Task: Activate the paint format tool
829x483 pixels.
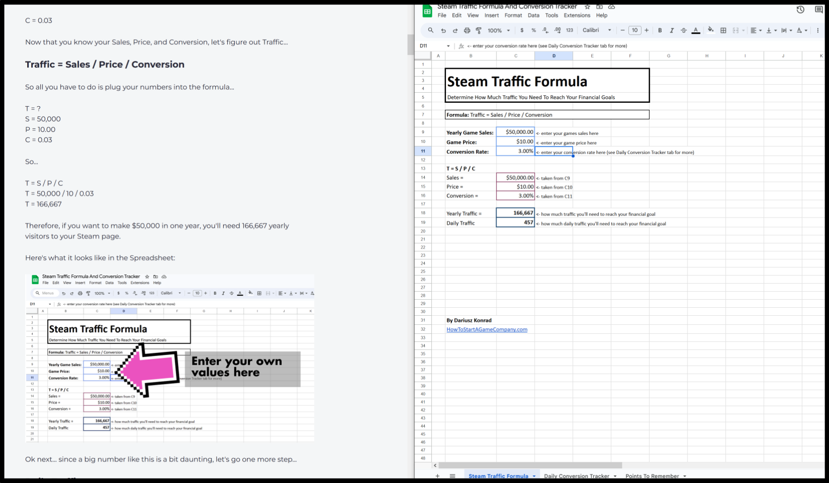Action: pos(479,31)
